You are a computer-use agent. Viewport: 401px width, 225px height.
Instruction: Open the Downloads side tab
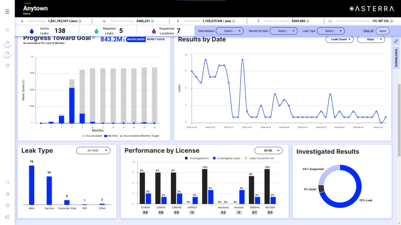396,58
